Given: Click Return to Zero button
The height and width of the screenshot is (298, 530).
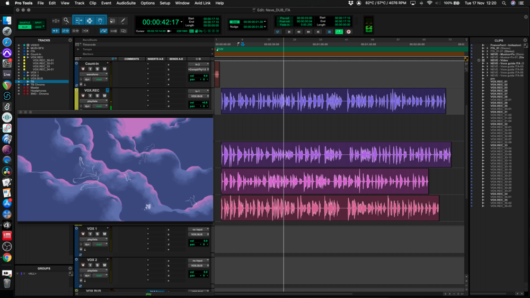Looking at the screenshot, I should [289, 32].
